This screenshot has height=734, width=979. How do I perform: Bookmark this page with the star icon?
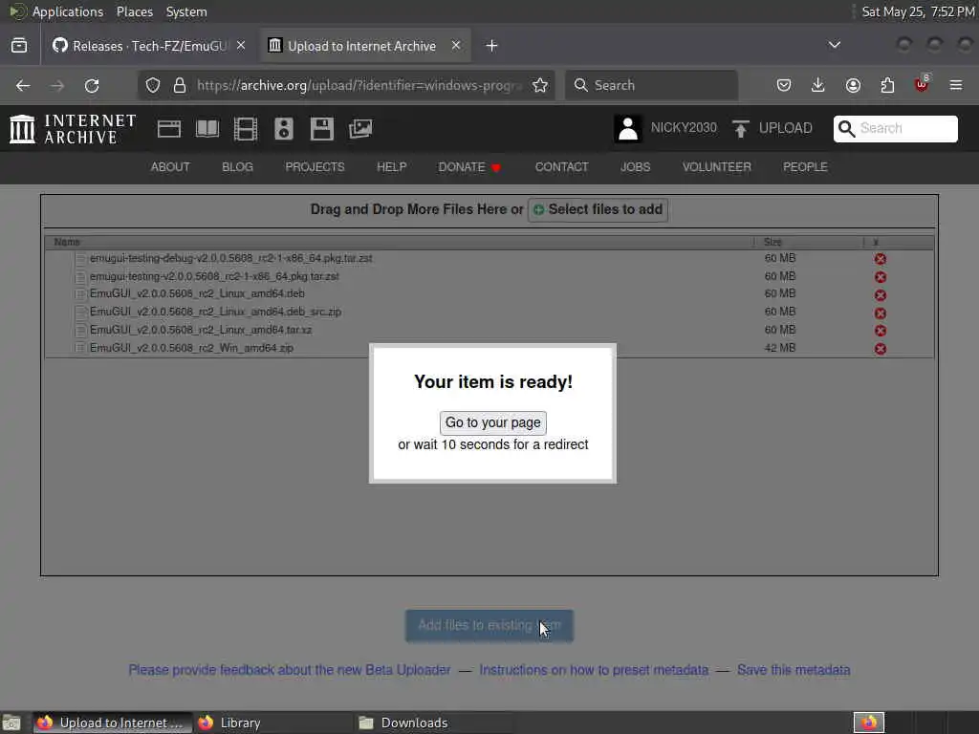pyautogui.click(x=540, y=85)
